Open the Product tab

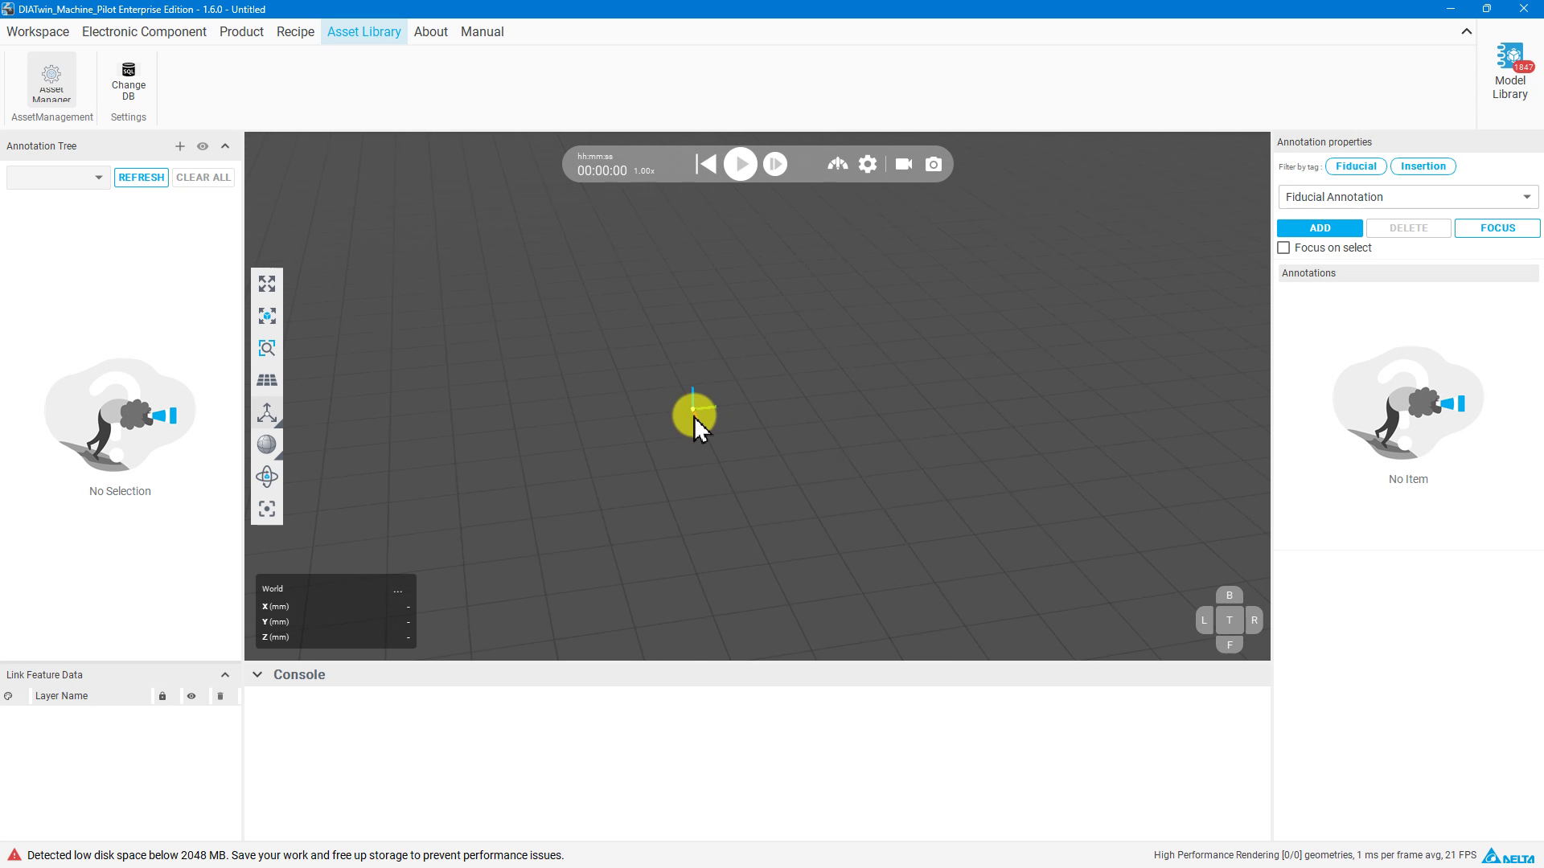[241, 32]
